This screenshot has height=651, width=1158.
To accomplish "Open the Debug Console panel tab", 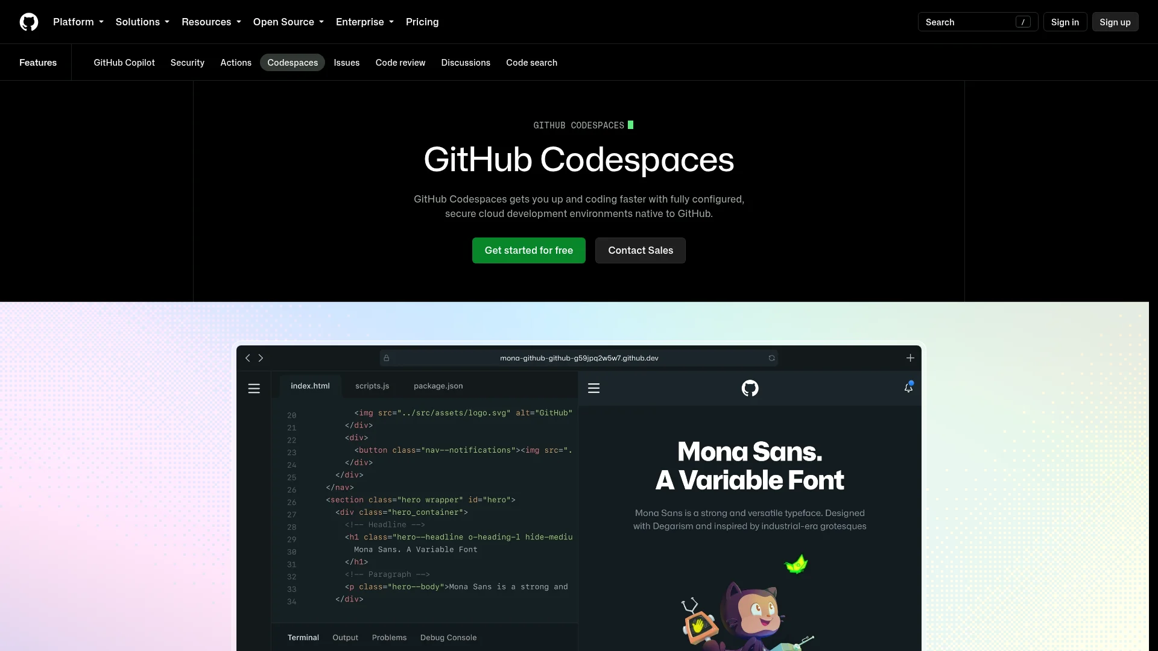I will click(448, 637).
